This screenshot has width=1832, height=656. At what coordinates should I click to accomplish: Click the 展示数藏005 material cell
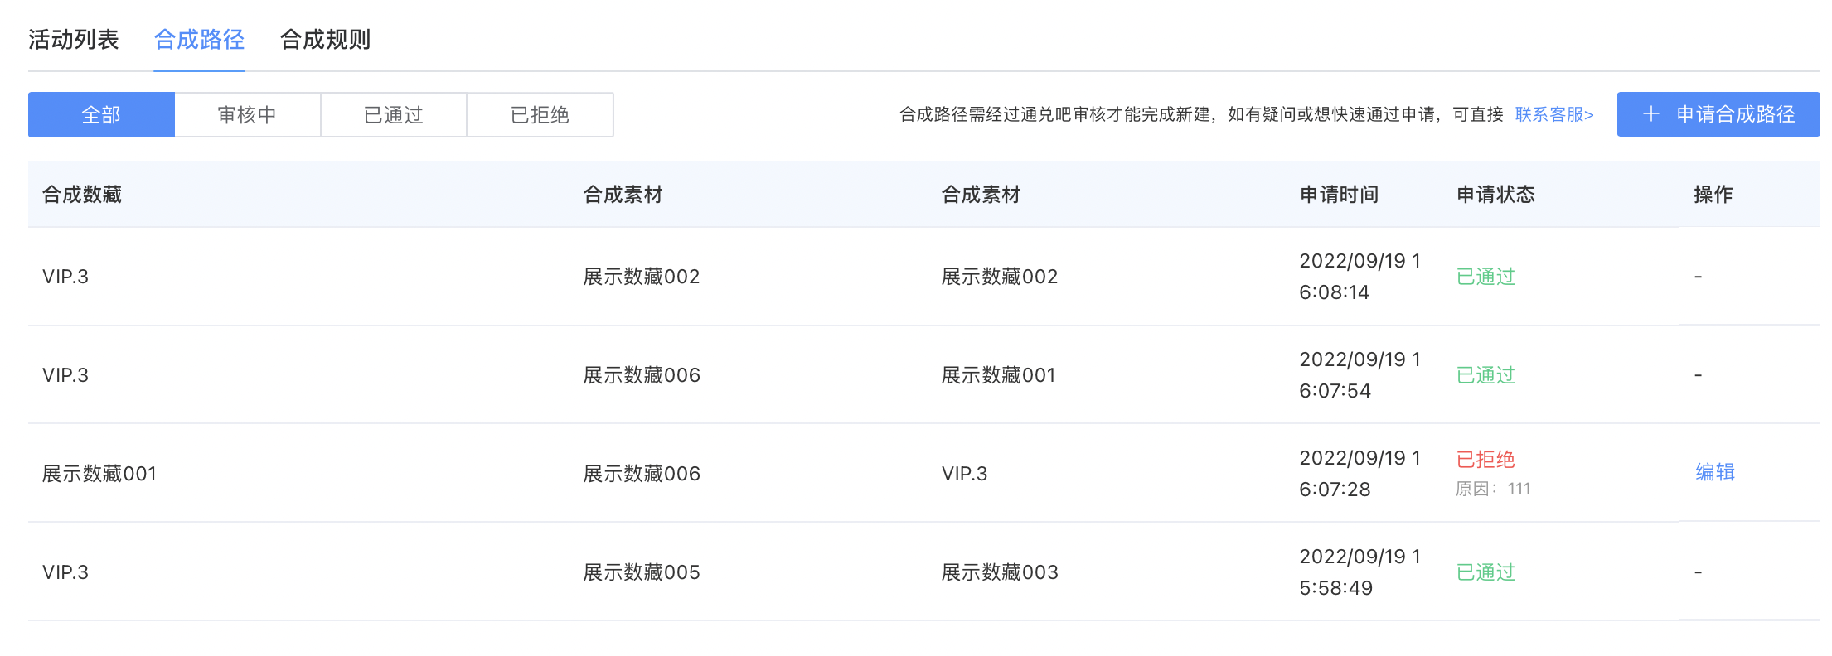tap(642, 572)
